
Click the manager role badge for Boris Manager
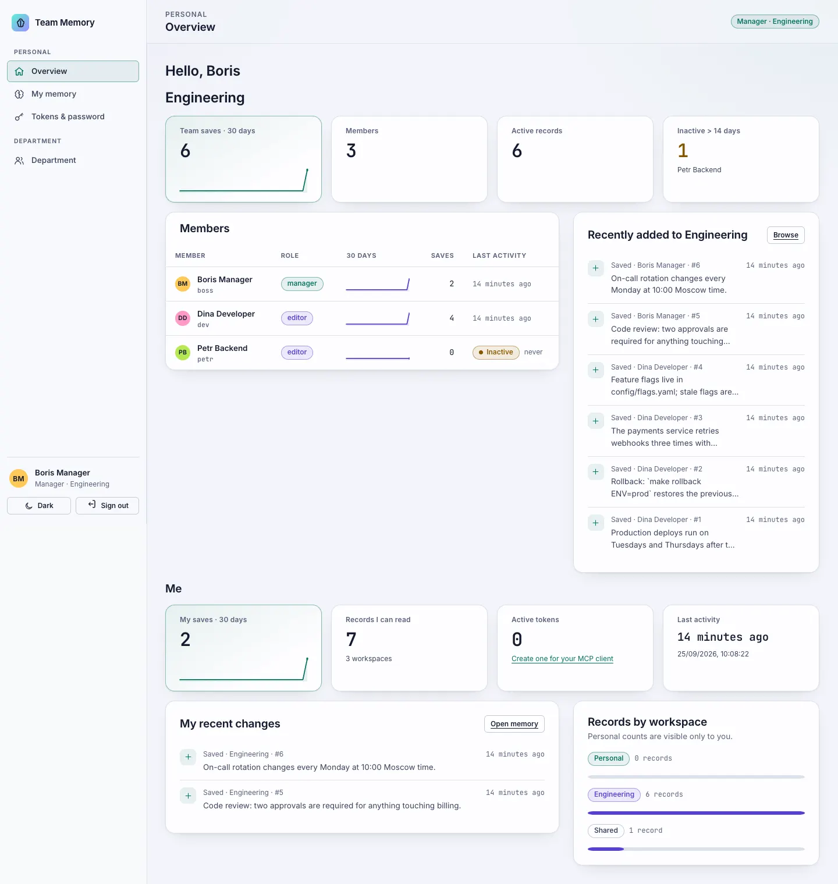pyautogui.click(x=302, y=284)
